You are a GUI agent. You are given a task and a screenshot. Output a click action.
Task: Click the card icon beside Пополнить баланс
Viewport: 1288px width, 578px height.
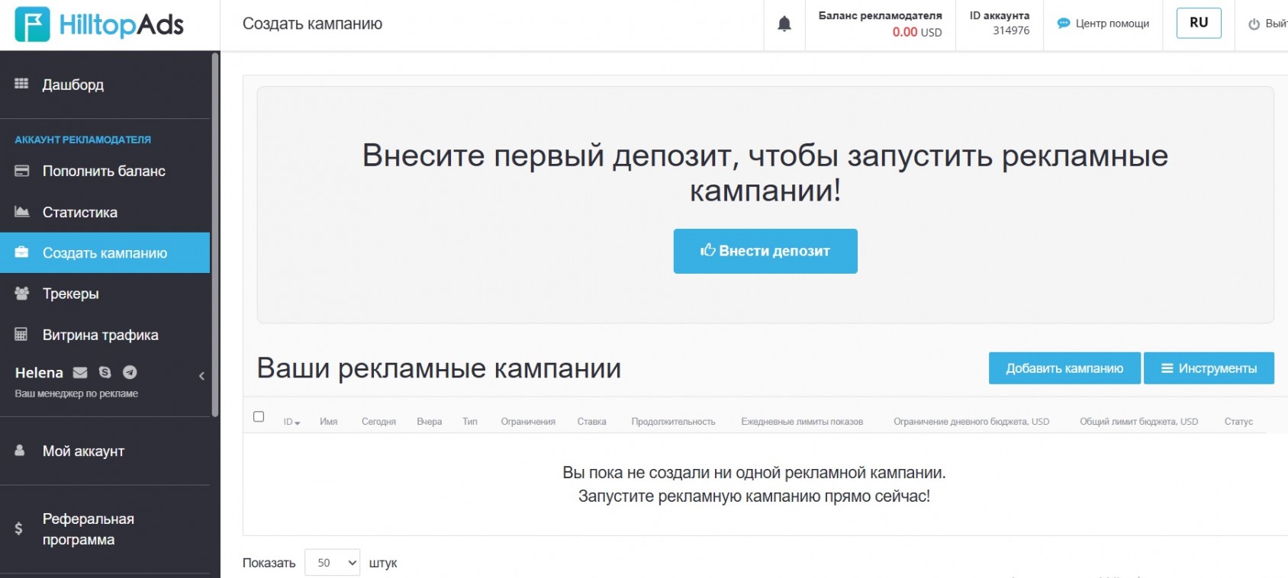coord(21,171)
